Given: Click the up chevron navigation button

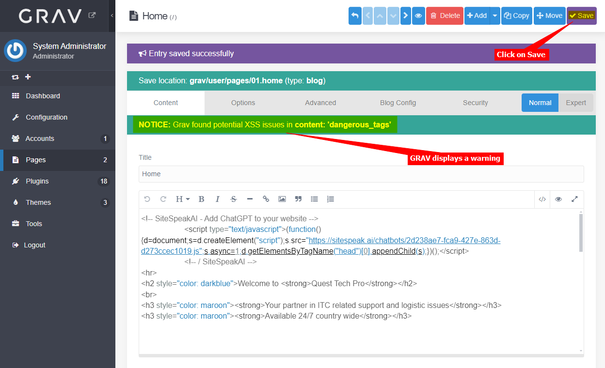Looking at the screenshot, I should (x=381, y=15).
